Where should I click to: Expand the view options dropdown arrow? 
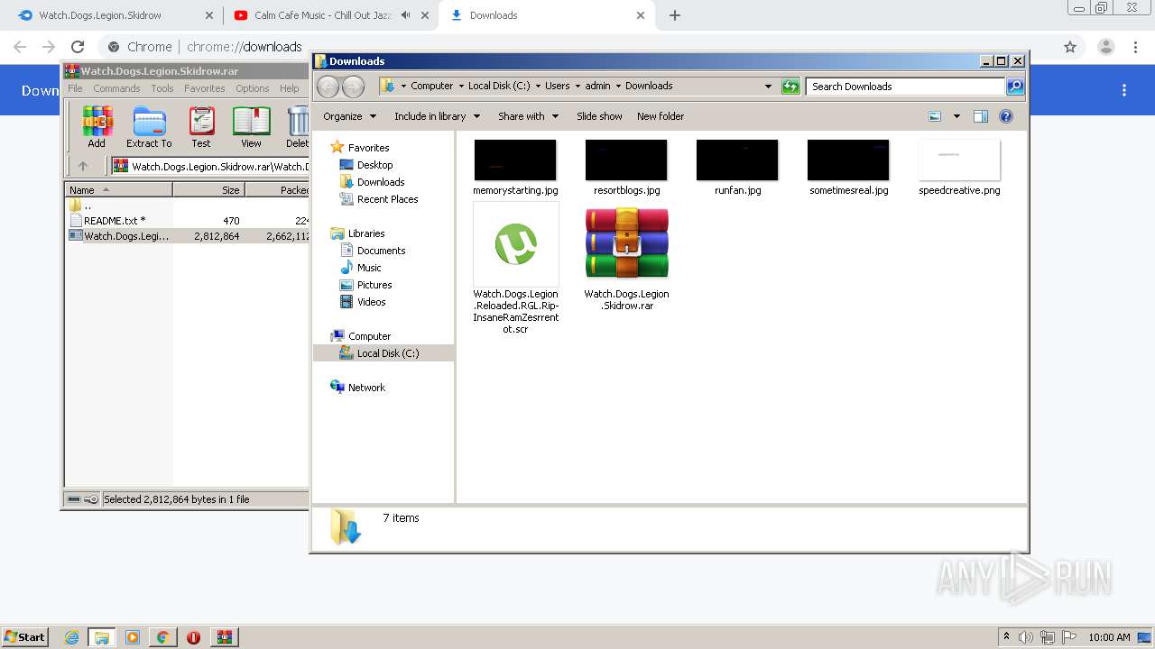[x=956, y=116]
